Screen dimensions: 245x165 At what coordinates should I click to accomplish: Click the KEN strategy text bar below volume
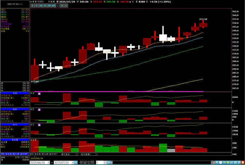tap(44, 154)
